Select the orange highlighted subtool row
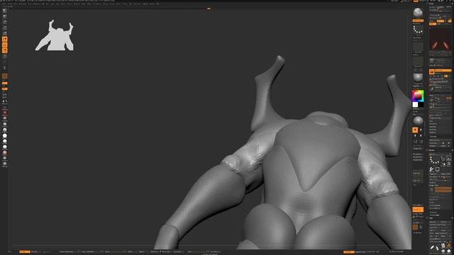Image resolution: width=454 pixels, height=255 pixels. click(x=440, y=71)
